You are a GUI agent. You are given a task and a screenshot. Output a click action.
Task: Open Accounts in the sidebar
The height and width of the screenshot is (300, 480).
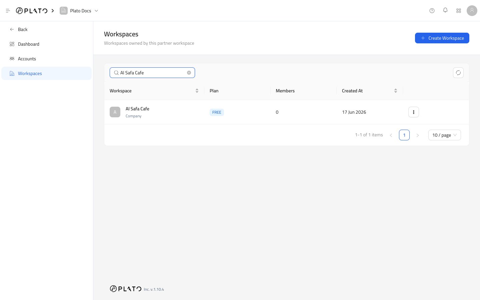pyautogui.click(x=46, y=59)
